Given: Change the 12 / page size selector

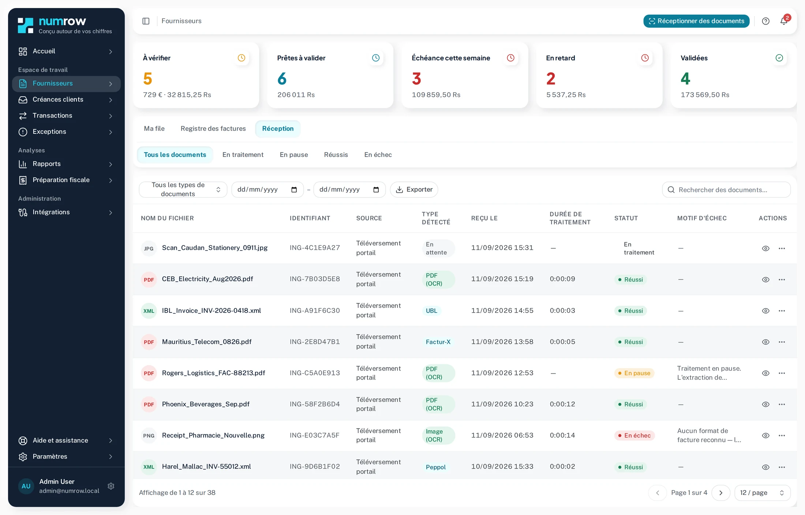Looking at the screenshot, I should click(x=763, y=493).
